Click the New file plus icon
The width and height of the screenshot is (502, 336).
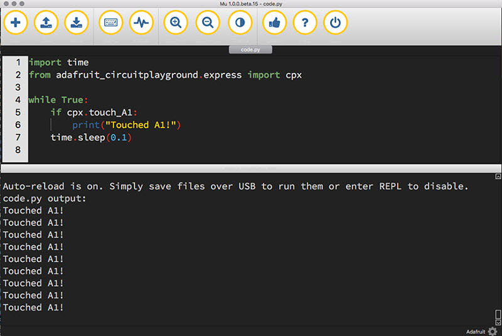click(x=16, y=23)
